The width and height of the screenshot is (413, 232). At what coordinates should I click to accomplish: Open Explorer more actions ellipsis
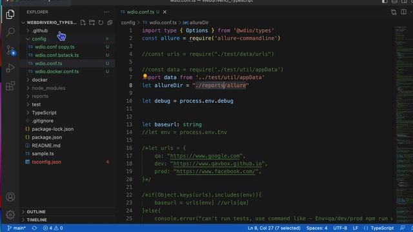coord(106,12)
